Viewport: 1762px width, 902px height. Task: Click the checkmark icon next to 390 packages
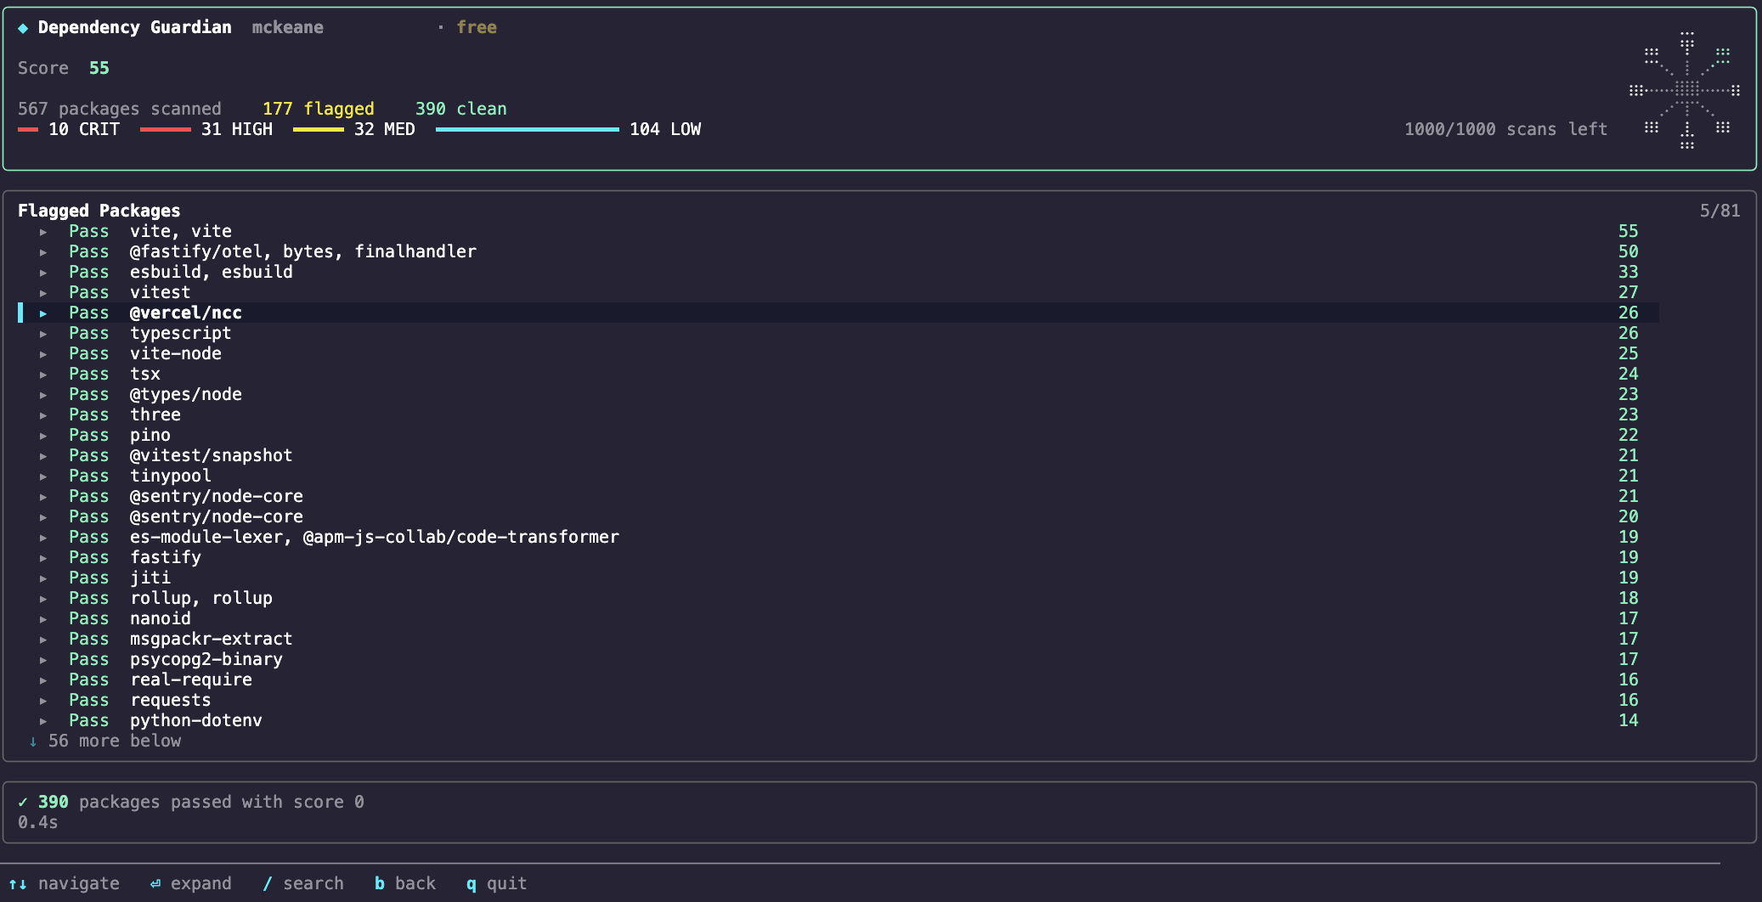click(x=23, y=802)
